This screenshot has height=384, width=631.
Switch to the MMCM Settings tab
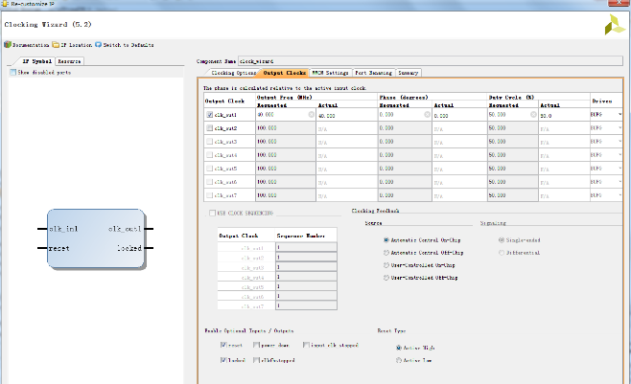(x=330, y=73)
